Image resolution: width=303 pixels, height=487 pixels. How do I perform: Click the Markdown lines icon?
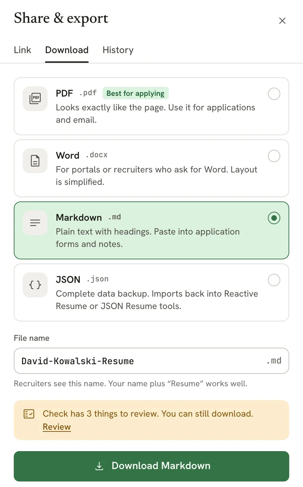35,223
